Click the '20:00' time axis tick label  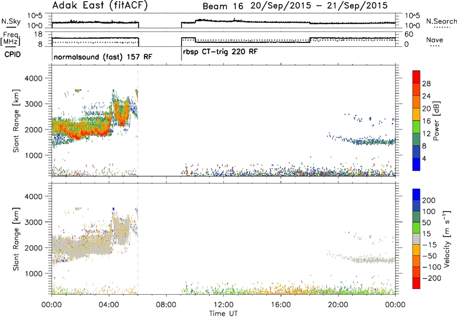click(x=338, y=305)
